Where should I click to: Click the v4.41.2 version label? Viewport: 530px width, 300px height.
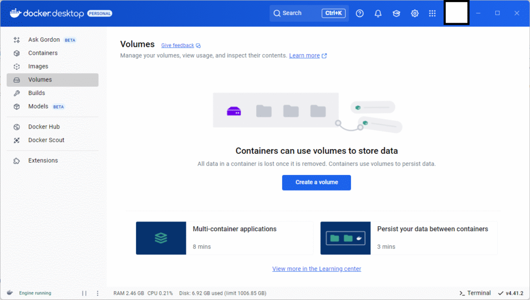[x=514, y=293]
